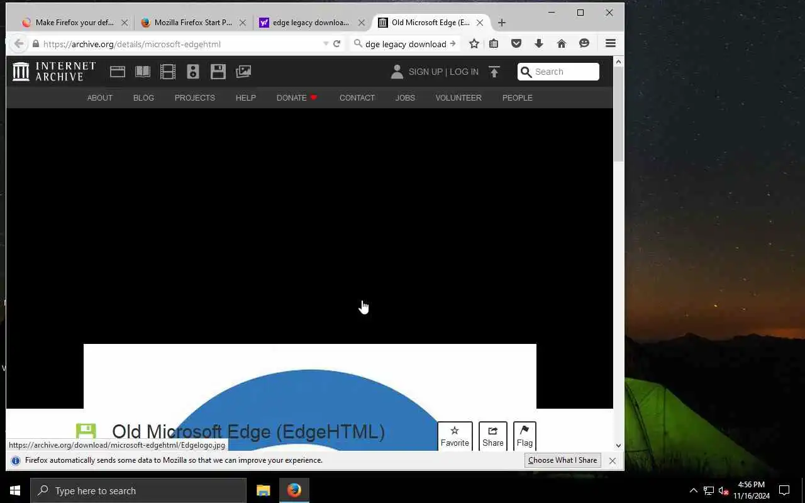Image resolution: width=805 pixels, height=503 pixels.
Task: Reload the current page
Action: pyautogui.click(x=337, y=43)
